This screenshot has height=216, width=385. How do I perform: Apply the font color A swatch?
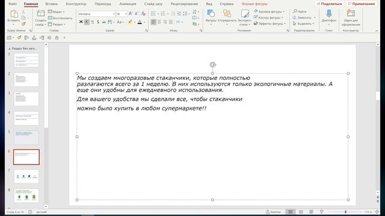(140, 22)
